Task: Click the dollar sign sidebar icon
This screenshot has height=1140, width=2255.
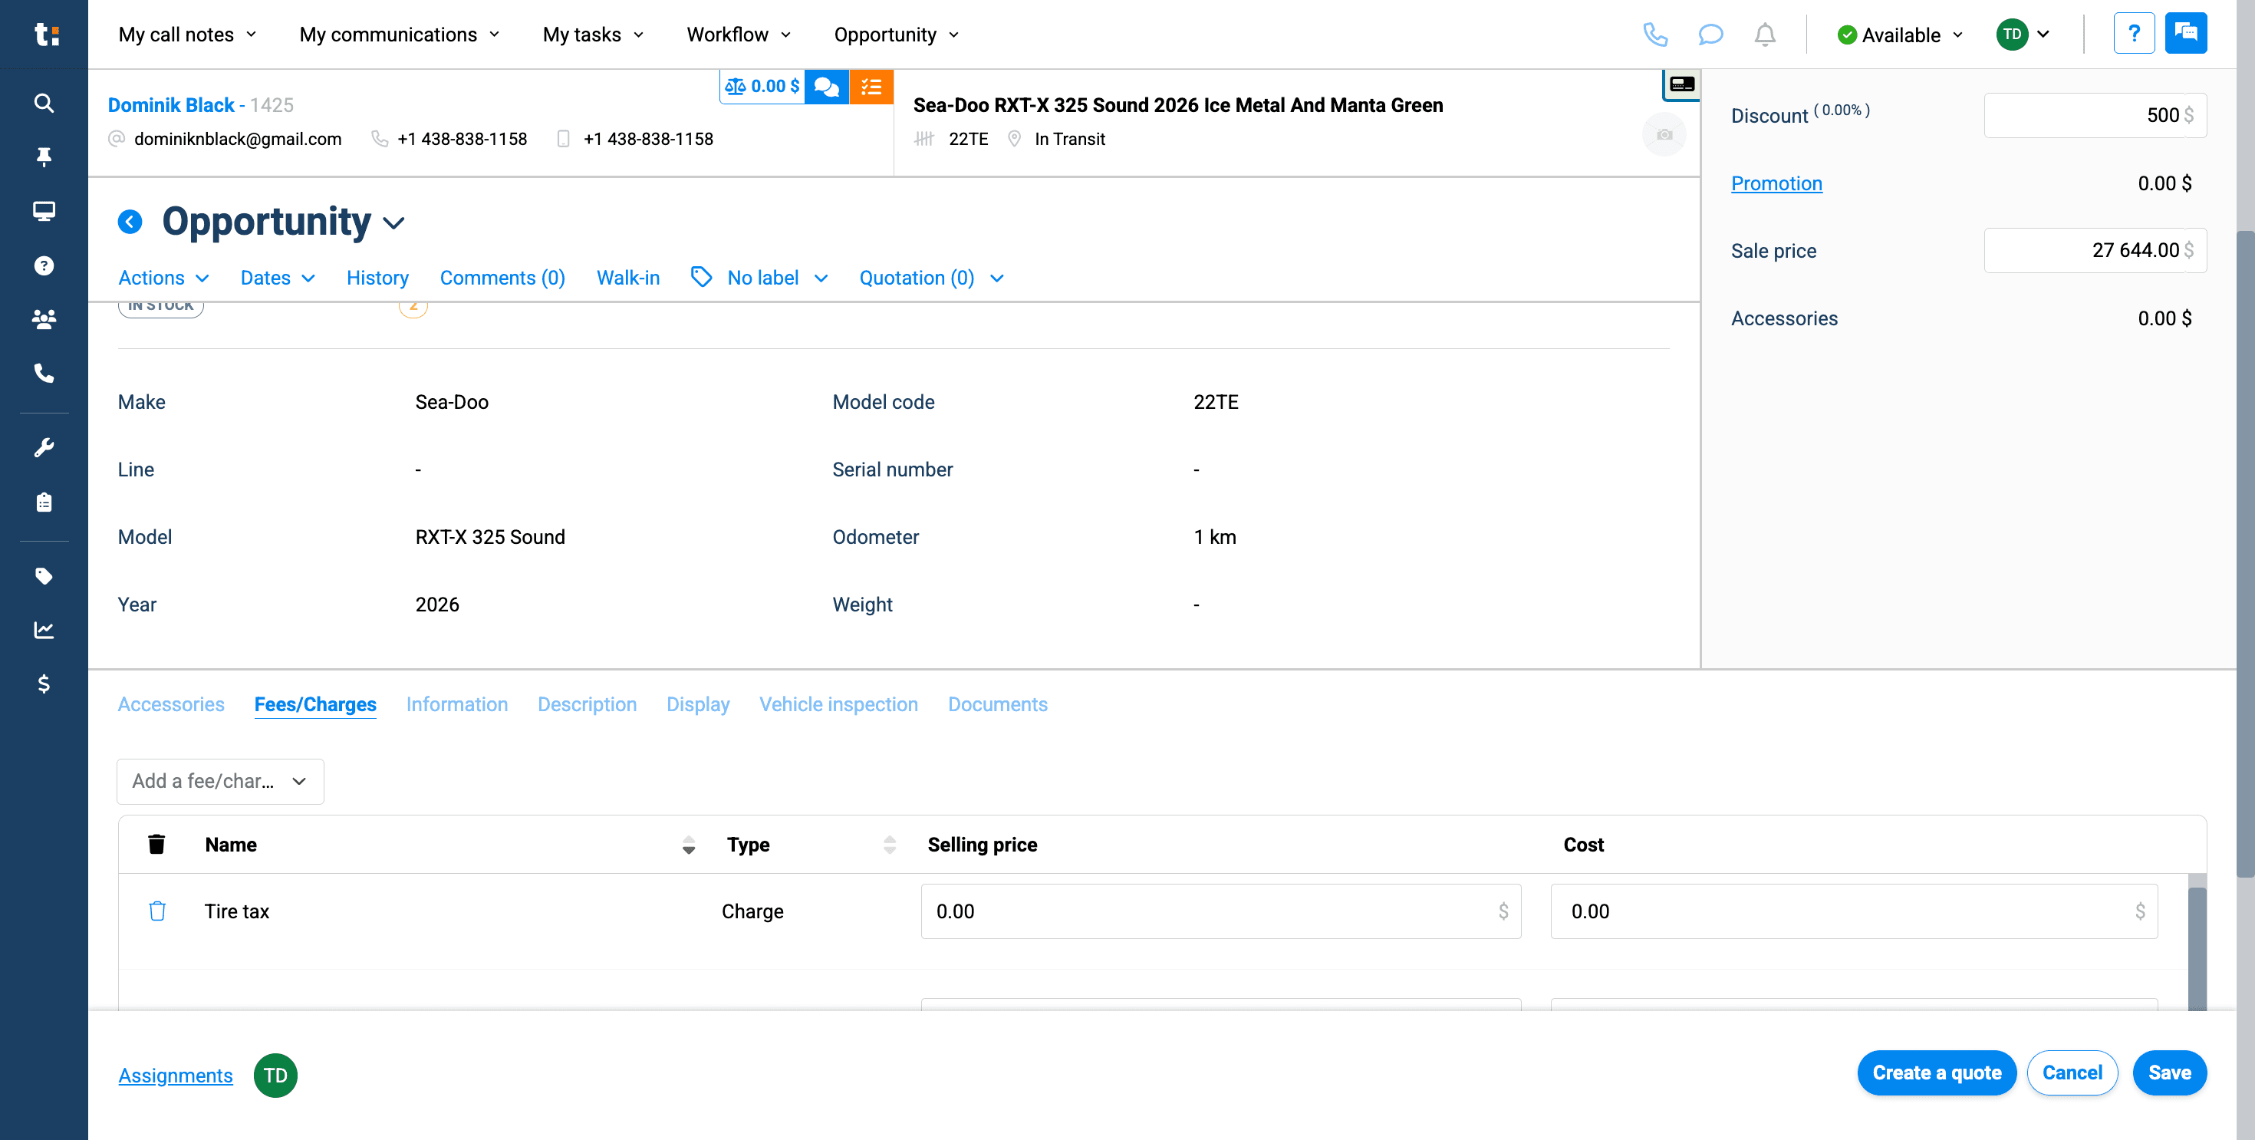Action: (44, 684)
